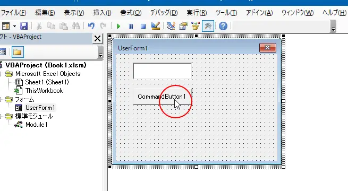The image size is (348, 191).
Task: Click the bottom-right corner resize handle
Action: [x=283, y=167]
